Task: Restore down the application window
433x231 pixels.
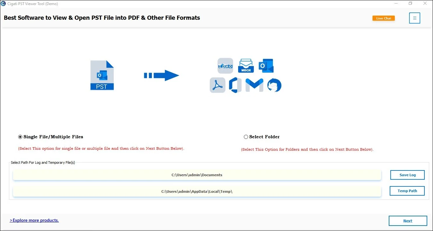Action: (410, 4)
